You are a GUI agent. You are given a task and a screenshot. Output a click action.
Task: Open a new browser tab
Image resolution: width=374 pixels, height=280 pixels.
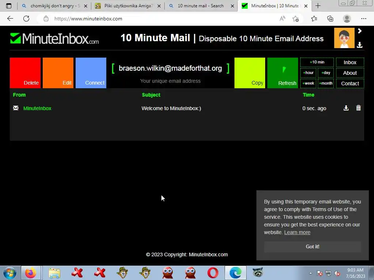coord(318,6)
